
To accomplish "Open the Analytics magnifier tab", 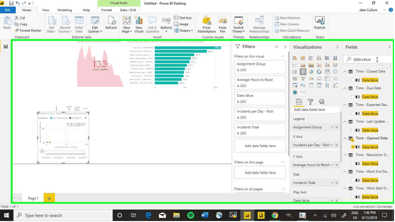I will [x=322, y=102].
